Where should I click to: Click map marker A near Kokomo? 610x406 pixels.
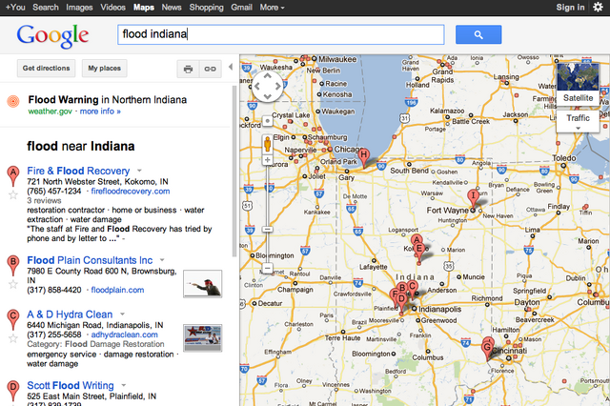pos(417,240)
